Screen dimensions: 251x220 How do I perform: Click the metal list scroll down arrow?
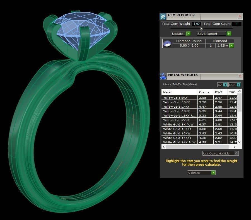point(239,142)
